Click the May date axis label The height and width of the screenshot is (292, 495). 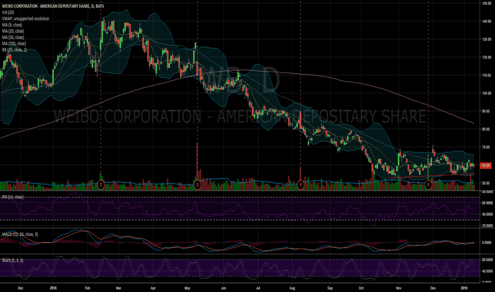click(x=187, y=288)
